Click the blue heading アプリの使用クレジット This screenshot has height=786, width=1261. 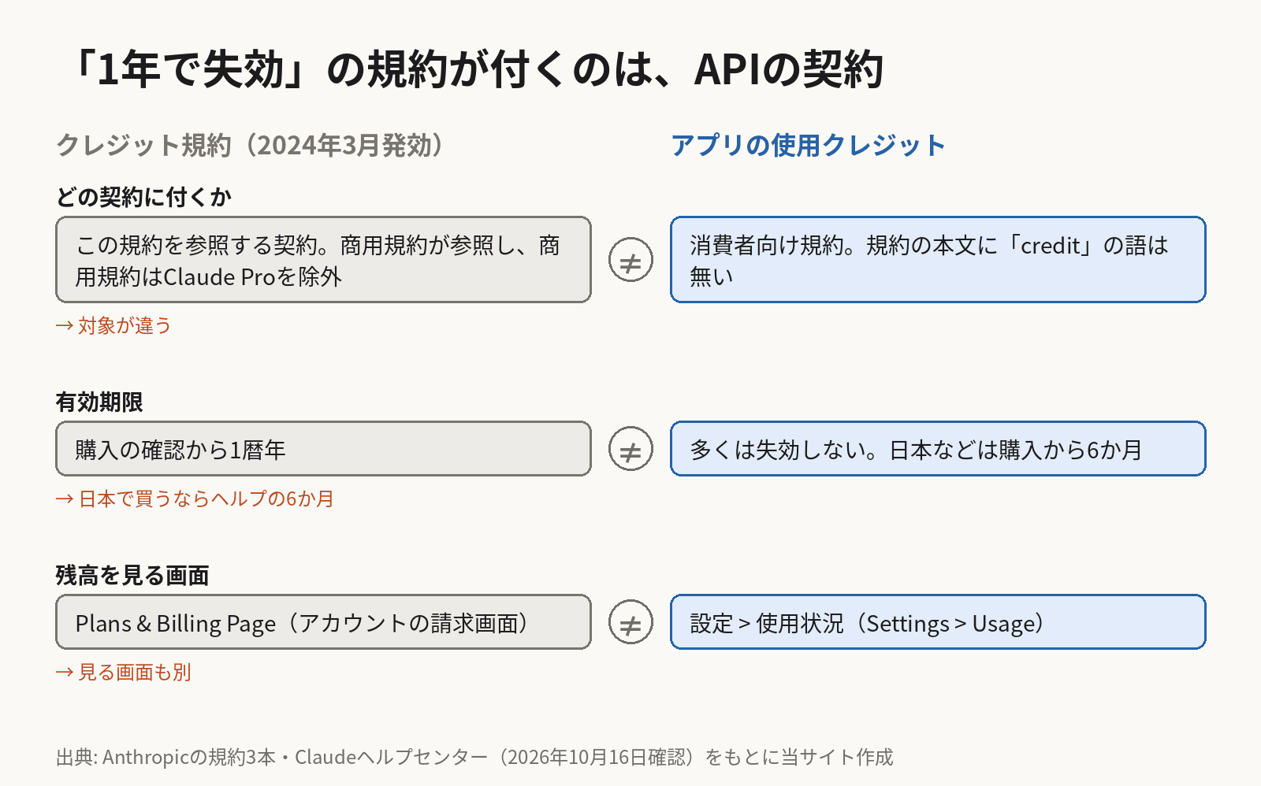808,146
